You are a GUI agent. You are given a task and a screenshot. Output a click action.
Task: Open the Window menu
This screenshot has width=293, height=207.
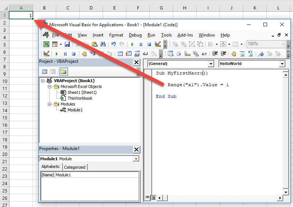[207, 35]
